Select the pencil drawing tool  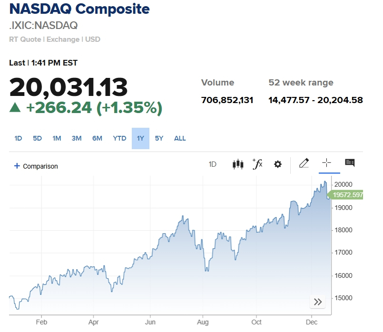pyautogui.click(x=304, y=164)
